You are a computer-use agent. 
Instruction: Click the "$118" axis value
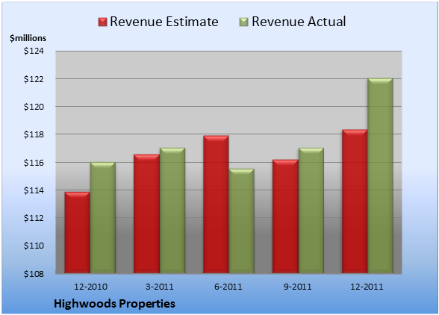(34, 134)
